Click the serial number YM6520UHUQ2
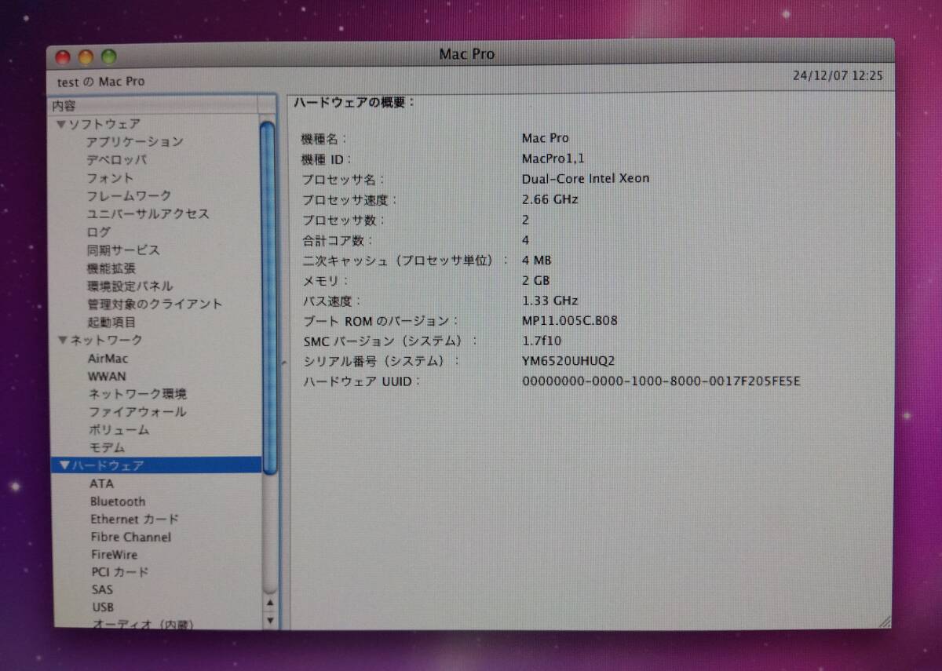 click(x=568, y=361)
